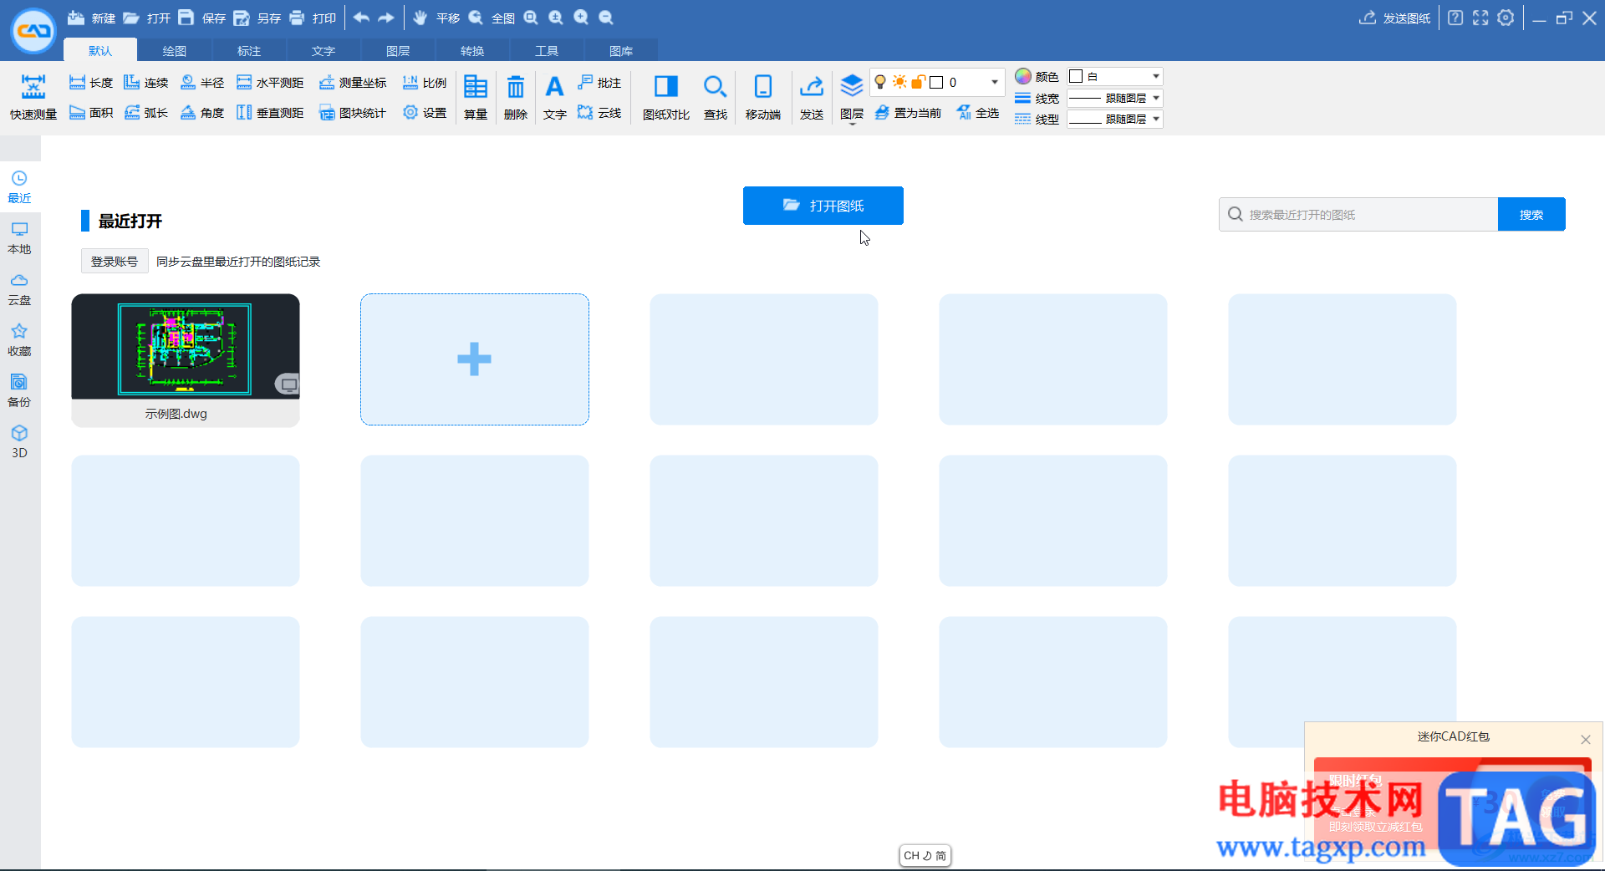Toggle the layer lock padlock icon

[918, 82]
